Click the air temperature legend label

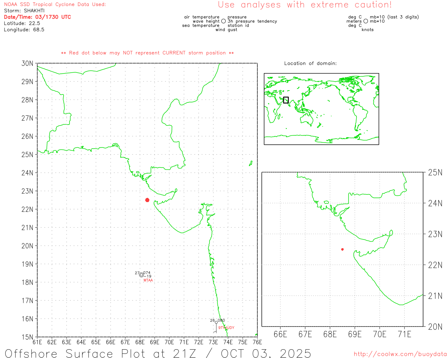tap(202, 17)
